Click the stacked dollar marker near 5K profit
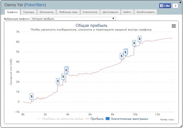Viewport: 183px width, 128px height. [x=125, y=52]
